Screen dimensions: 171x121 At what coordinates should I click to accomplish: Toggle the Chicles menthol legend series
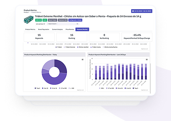[83, 47]
